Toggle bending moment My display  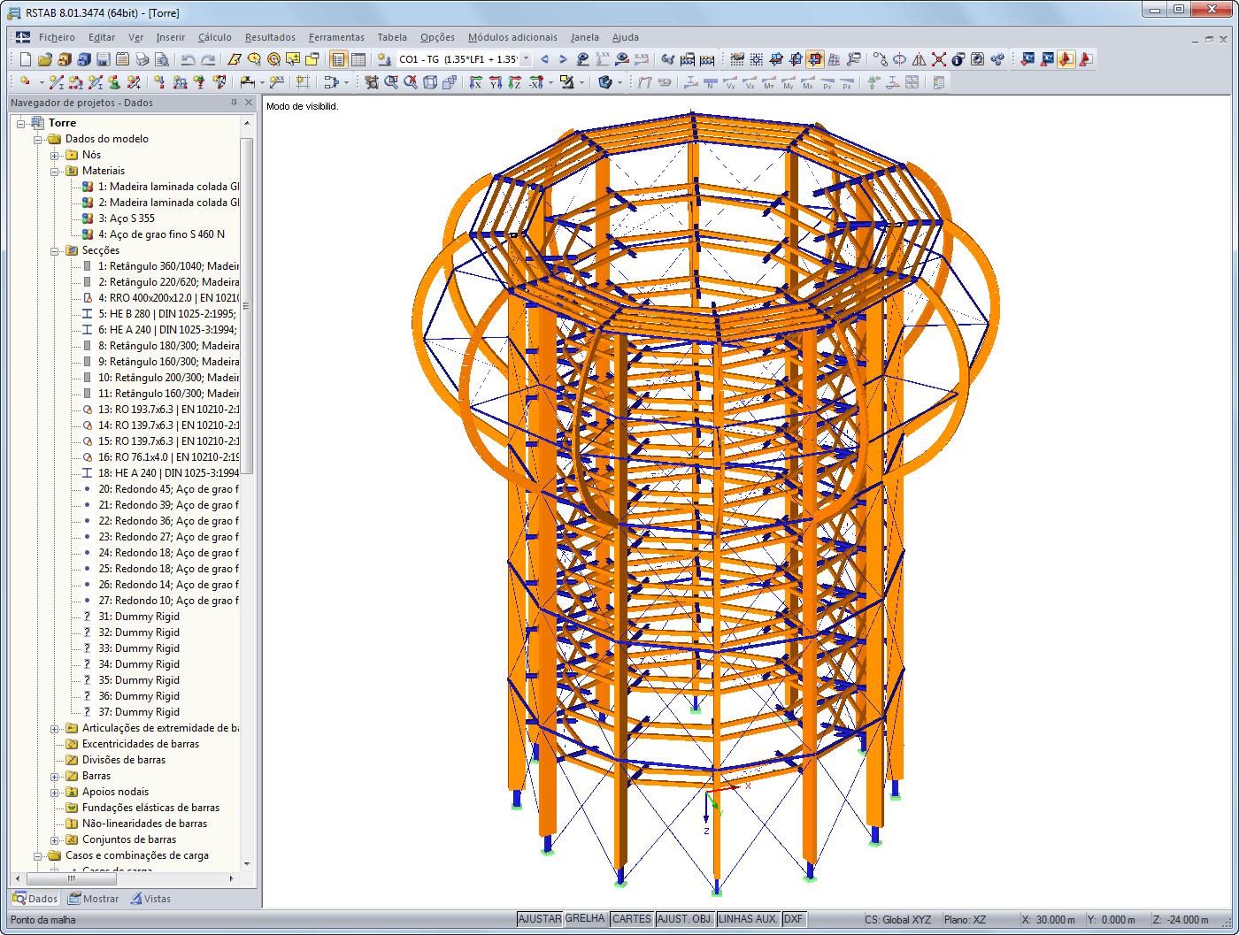789,82
